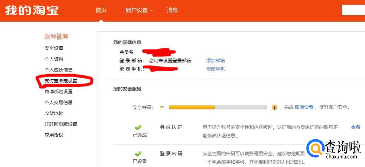Click the 添加邮箱 link
Viewport: 365px width, 167px height.
[216, 61]
